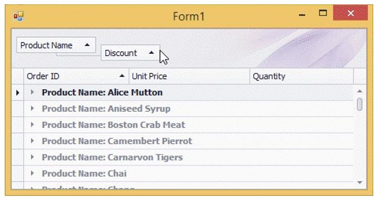Expand the Aniseed Syrup group row
This screenshot has height=198, width=378.
33,109
